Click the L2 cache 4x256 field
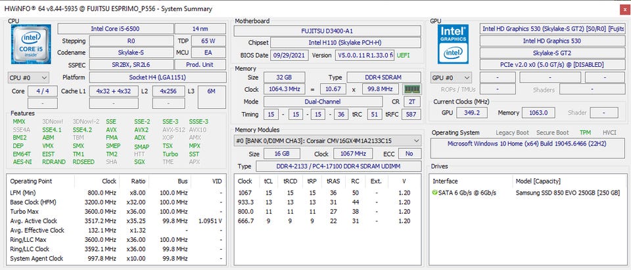This screenshot has height=270, width=631. [169, 91]
